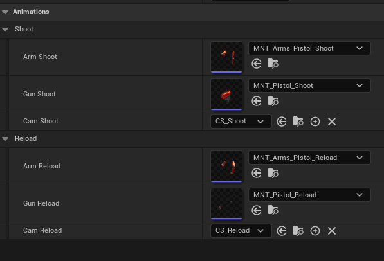Add new class for Cam Reload
This screenshot has width=384, height=261.
point(315,231)
